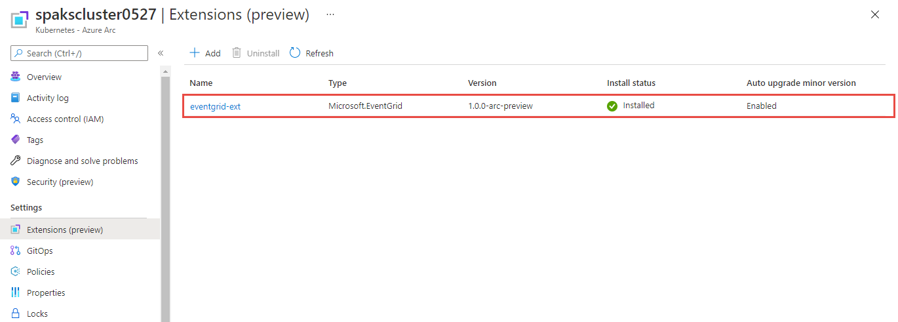Click the GitOps icon in Settings
This screenshot has width=898, height=322.
tap(16, 251)
